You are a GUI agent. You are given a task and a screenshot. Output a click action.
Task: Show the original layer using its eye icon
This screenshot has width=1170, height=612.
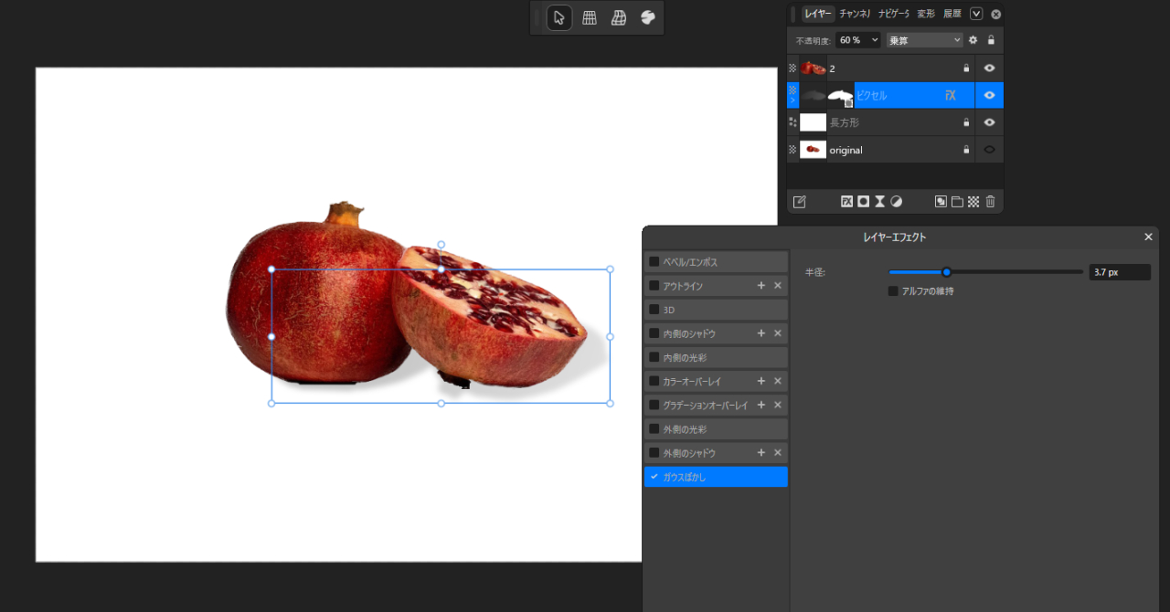989,150
